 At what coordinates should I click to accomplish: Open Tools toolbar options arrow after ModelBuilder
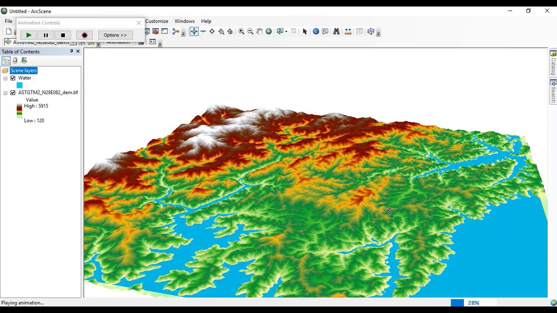[183, 33]
